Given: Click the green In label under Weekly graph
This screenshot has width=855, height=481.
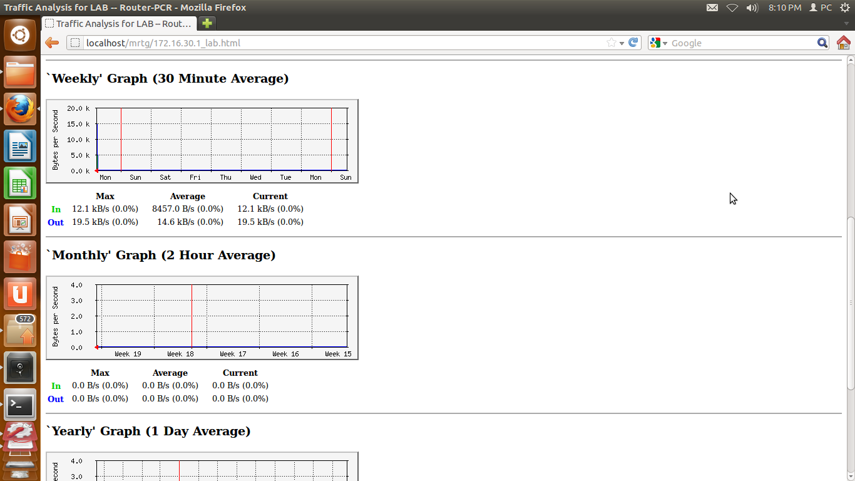Looking at the screenshot, I should (56, 209).
